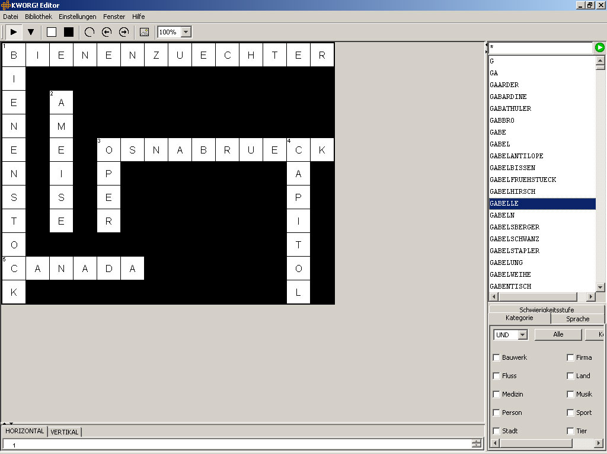Image resolution: width=607 pixels, height=454 pixels.
Task: Open the 100% zoom dropdown
Action: (186, 32)
